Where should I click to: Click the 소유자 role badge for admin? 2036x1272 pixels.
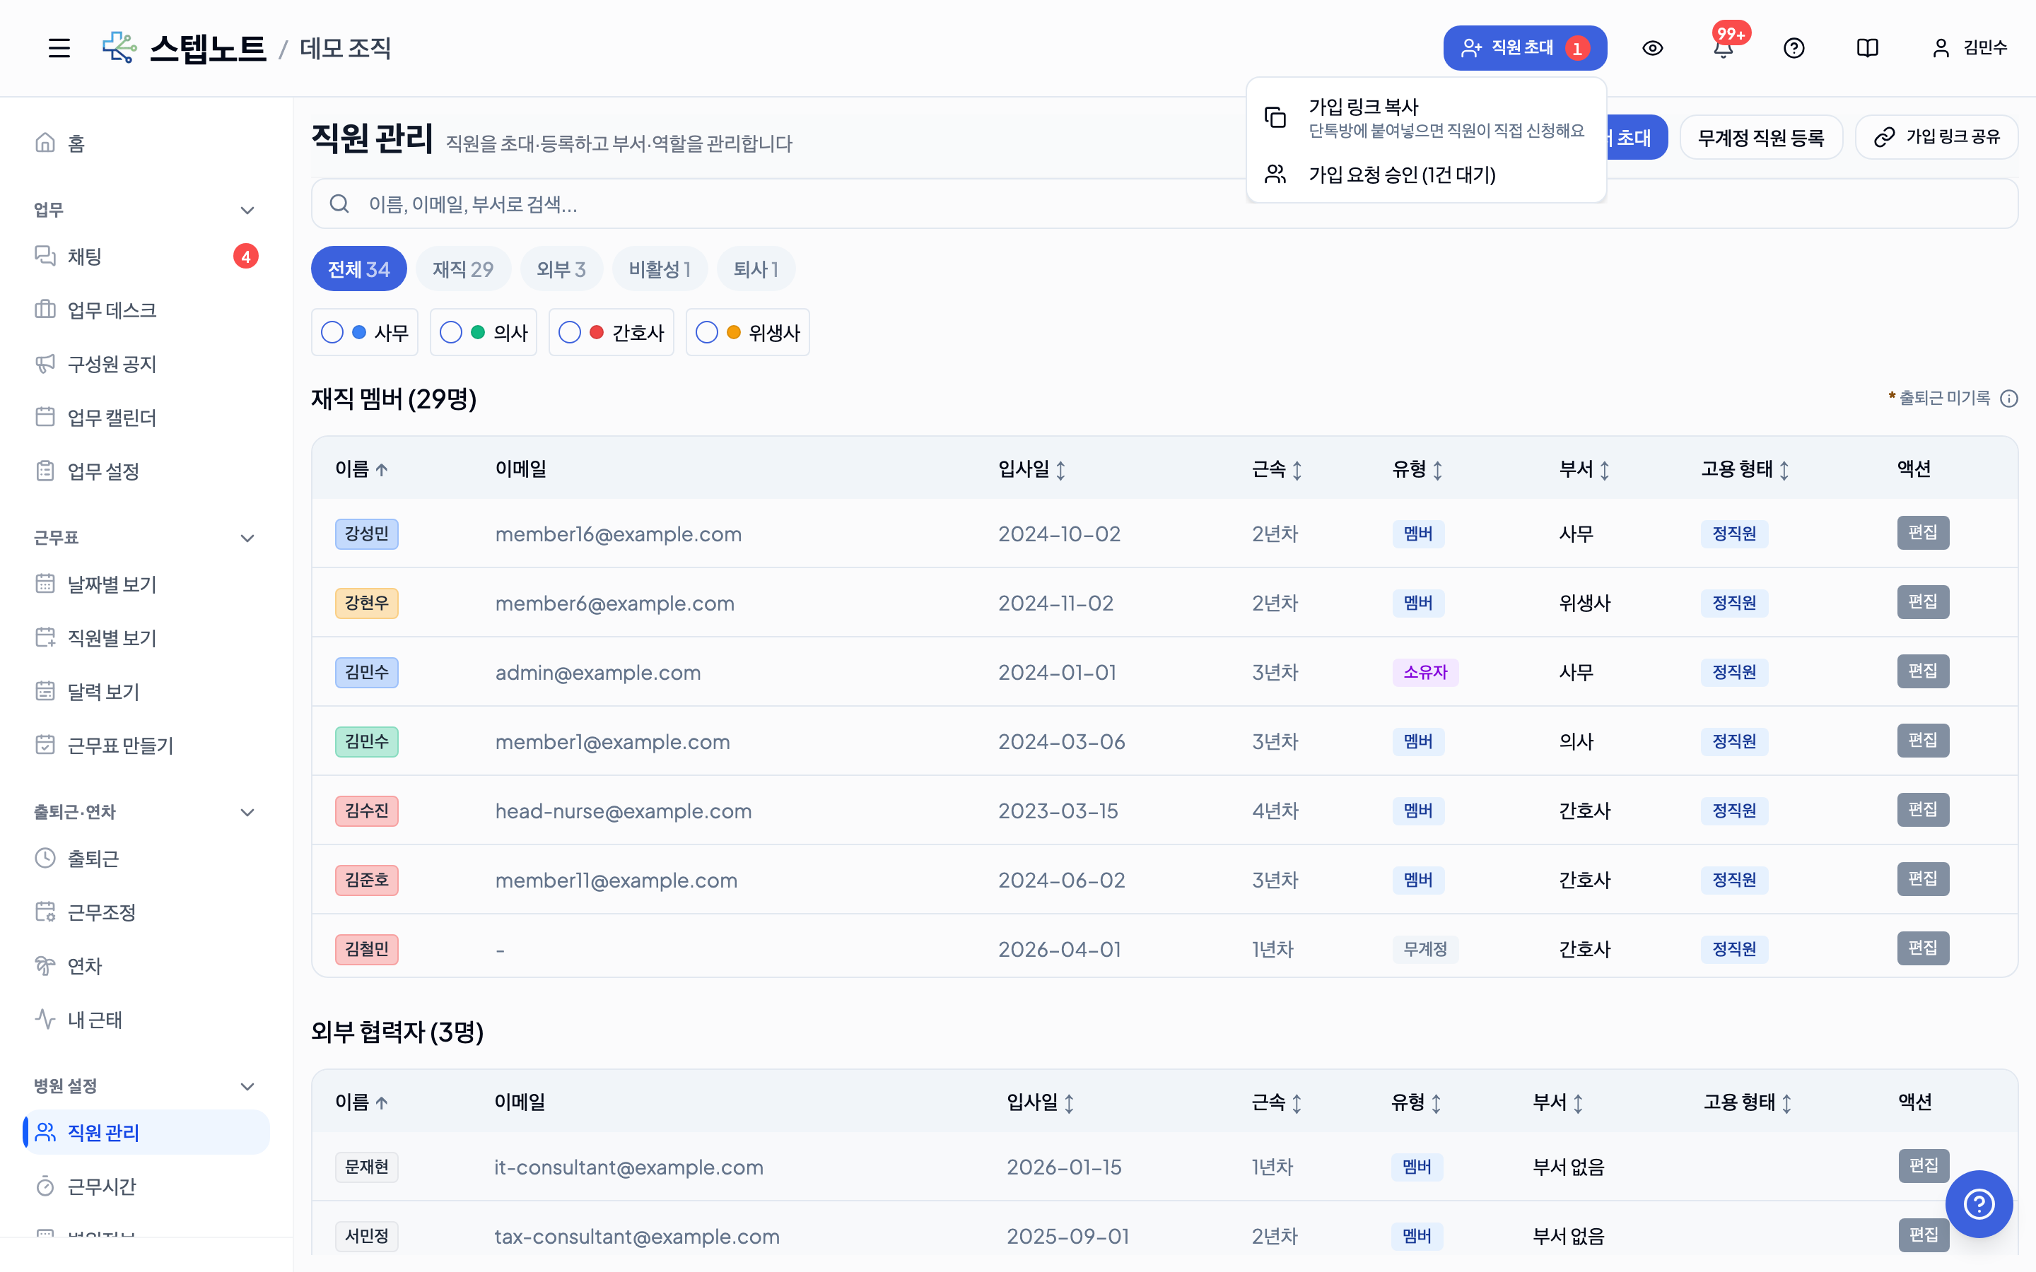pos(1425,672)
